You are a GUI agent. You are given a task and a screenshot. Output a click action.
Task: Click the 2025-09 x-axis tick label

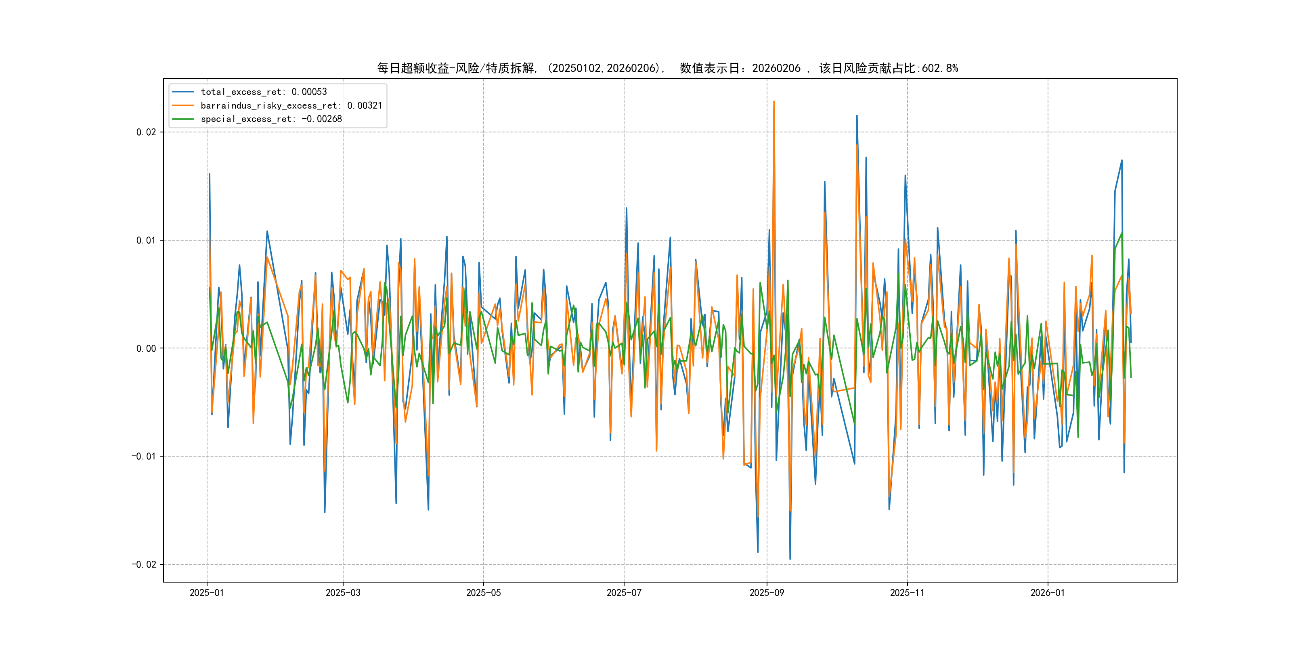(x=767, y=593)
